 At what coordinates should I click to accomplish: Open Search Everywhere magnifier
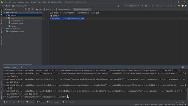[179, 6]
